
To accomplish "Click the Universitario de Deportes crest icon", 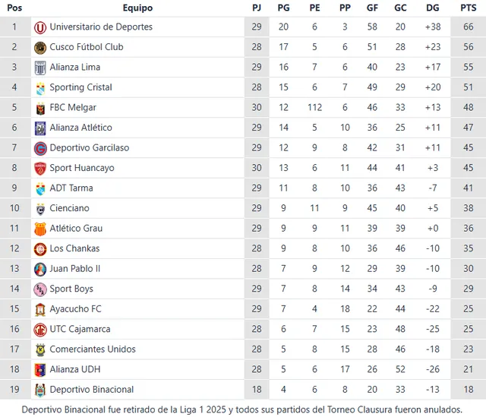I will coord(40,27).
